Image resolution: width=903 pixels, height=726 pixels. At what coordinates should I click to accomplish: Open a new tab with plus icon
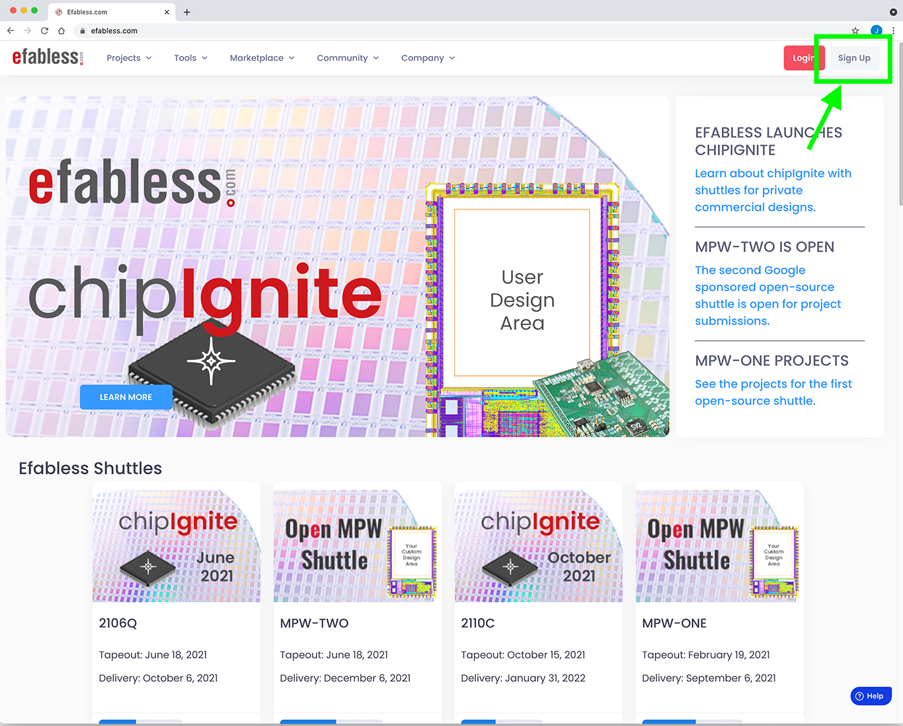(x=187, y=12)
